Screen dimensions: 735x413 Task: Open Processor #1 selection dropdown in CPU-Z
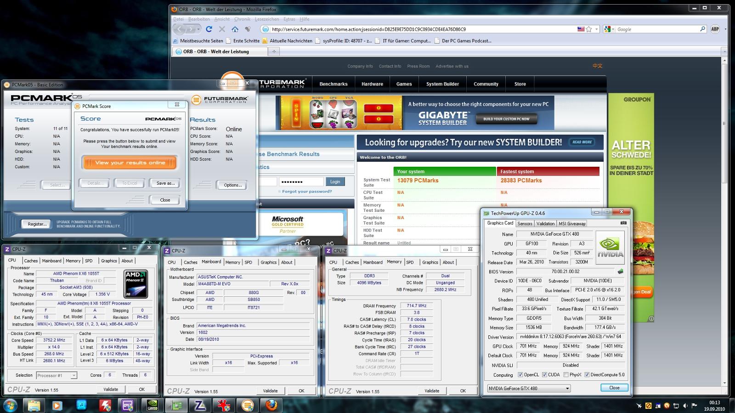click(57, 375)
